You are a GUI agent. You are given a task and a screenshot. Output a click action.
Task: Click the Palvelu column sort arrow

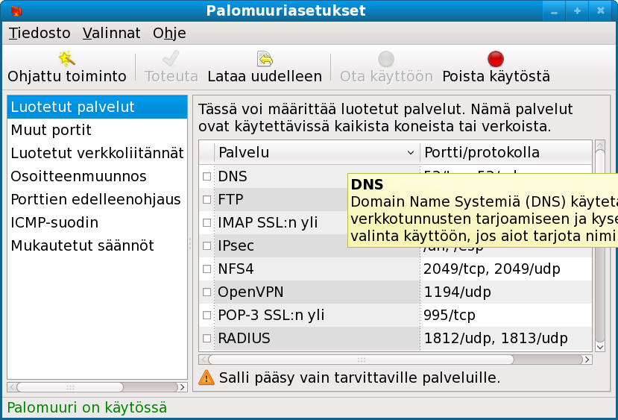point(410,153)
